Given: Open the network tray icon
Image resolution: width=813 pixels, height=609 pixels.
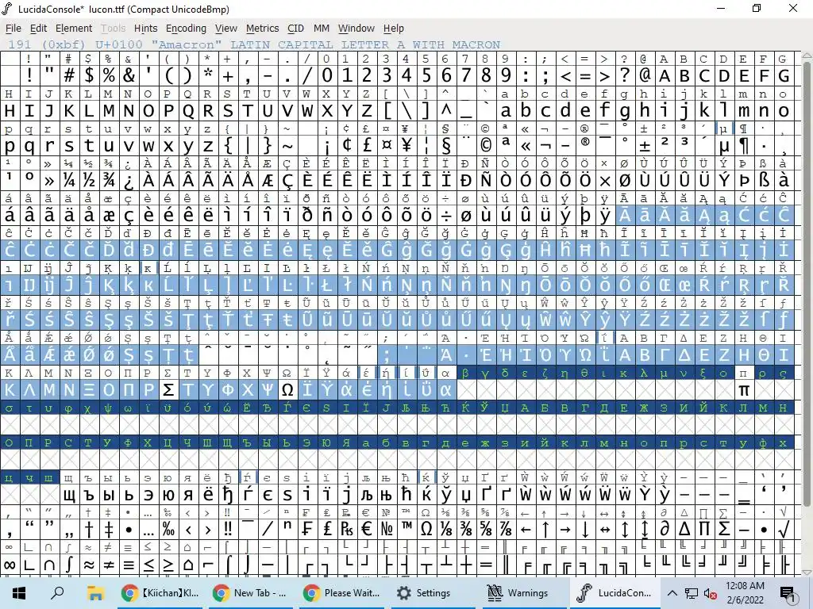Looking at the screenshot, I should pos(692,593).
